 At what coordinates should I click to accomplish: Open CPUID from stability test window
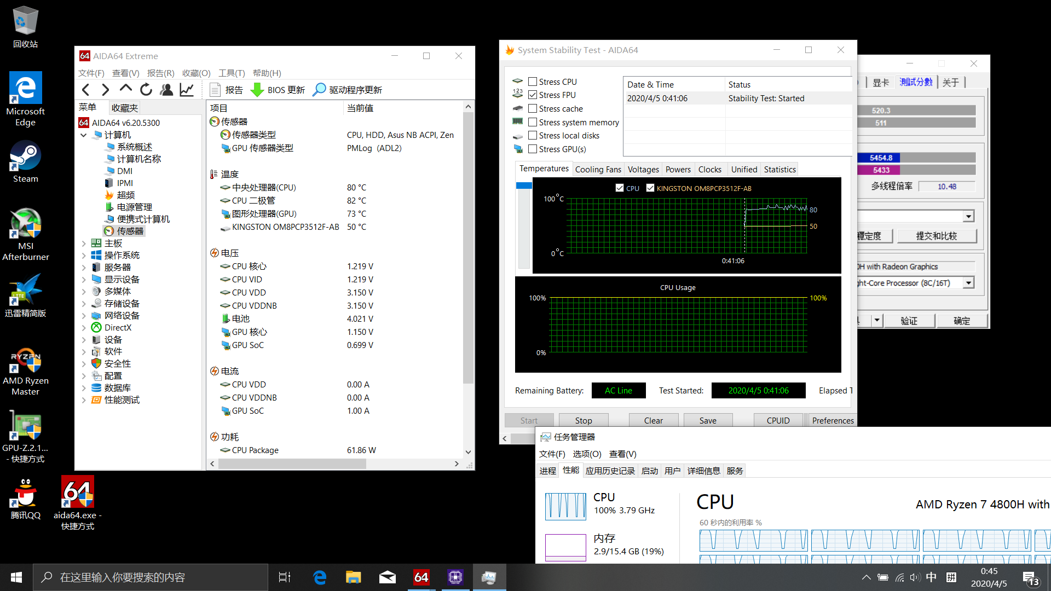pos(778,420)
